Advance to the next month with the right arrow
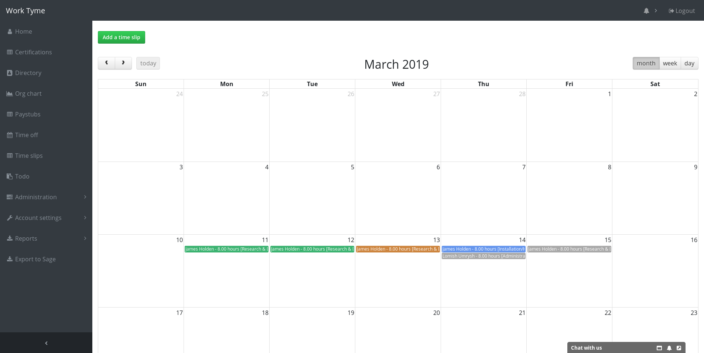The height and width of the screenshot is (353, 704). coord(123,63)
